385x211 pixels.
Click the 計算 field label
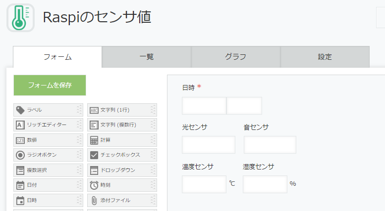(x=106, y=140)
